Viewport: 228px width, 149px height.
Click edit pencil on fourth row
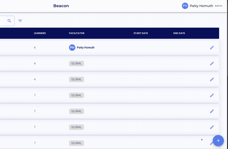pos(212,95)
